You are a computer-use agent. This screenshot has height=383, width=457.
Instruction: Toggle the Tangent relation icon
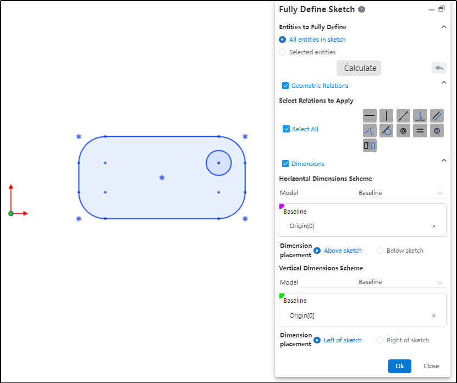pyautogui.click(x=387, y=131)
